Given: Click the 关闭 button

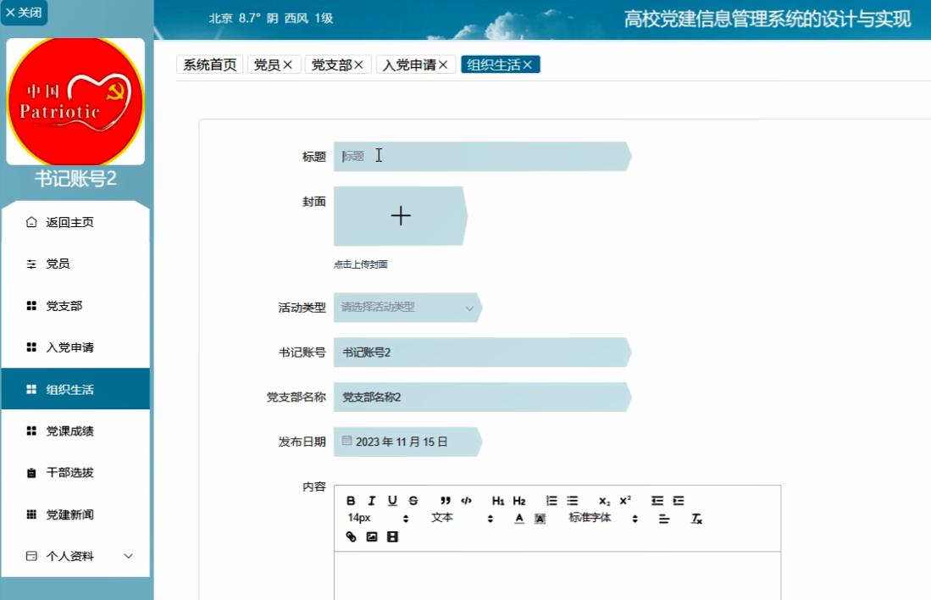Looking at the screenshot, I should (x=24, y=13).
